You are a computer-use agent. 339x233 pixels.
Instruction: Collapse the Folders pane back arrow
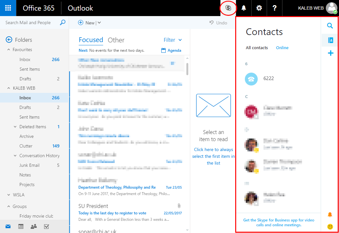9,40
